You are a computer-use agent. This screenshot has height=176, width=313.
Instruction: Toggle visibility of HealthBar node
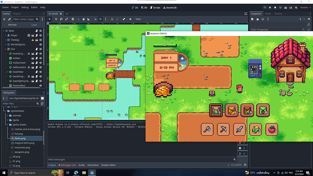pyautogui.click(x=40, y=72)
